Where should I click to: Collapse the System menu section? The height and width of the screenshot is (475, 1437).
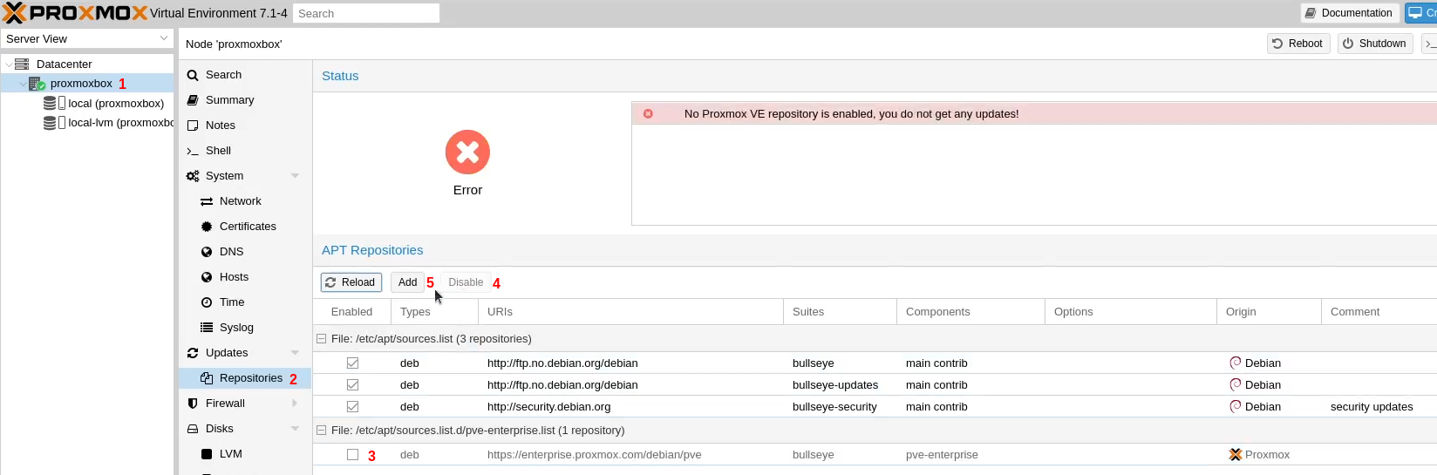tap(295, 176)
